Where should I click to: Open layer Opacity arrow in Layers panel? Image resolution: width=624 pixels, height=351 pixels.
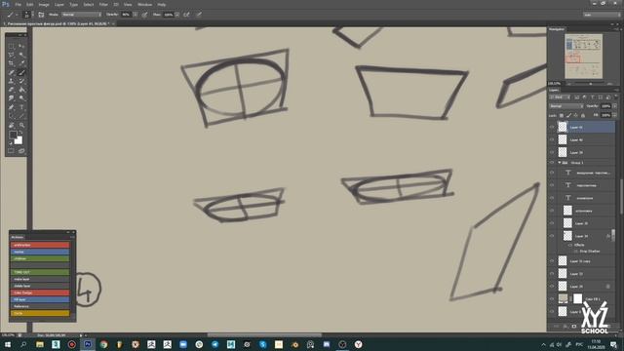pyautogui.click(x=615, y=106)
